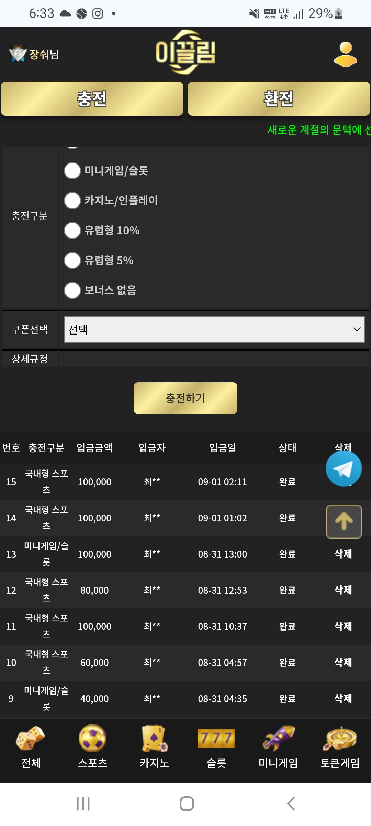Viewport: 371px width, 826px height.
Task: Tap the Telegram support icon
Action: click(x=344, y=468)
